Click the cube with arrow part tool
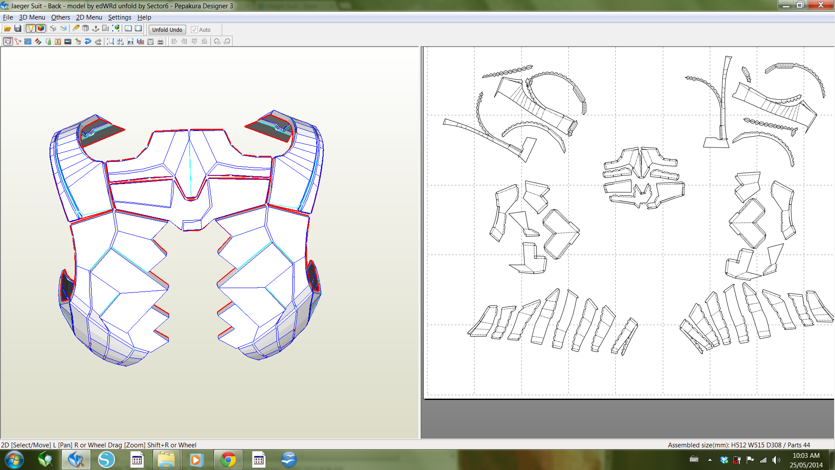835x470 pixels. (78, 42)
